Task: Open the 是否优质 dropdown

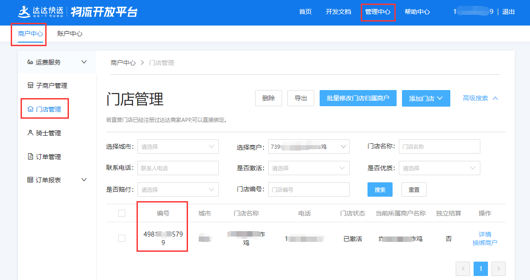Action: coord(440,168)
